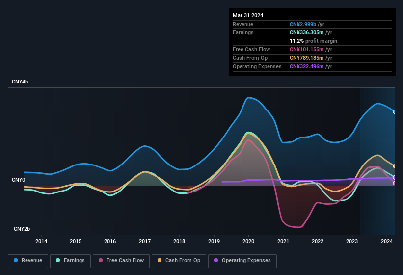403x275 pixels.
Task: Click the 2014 x-axis label
Action: [41, 241]
